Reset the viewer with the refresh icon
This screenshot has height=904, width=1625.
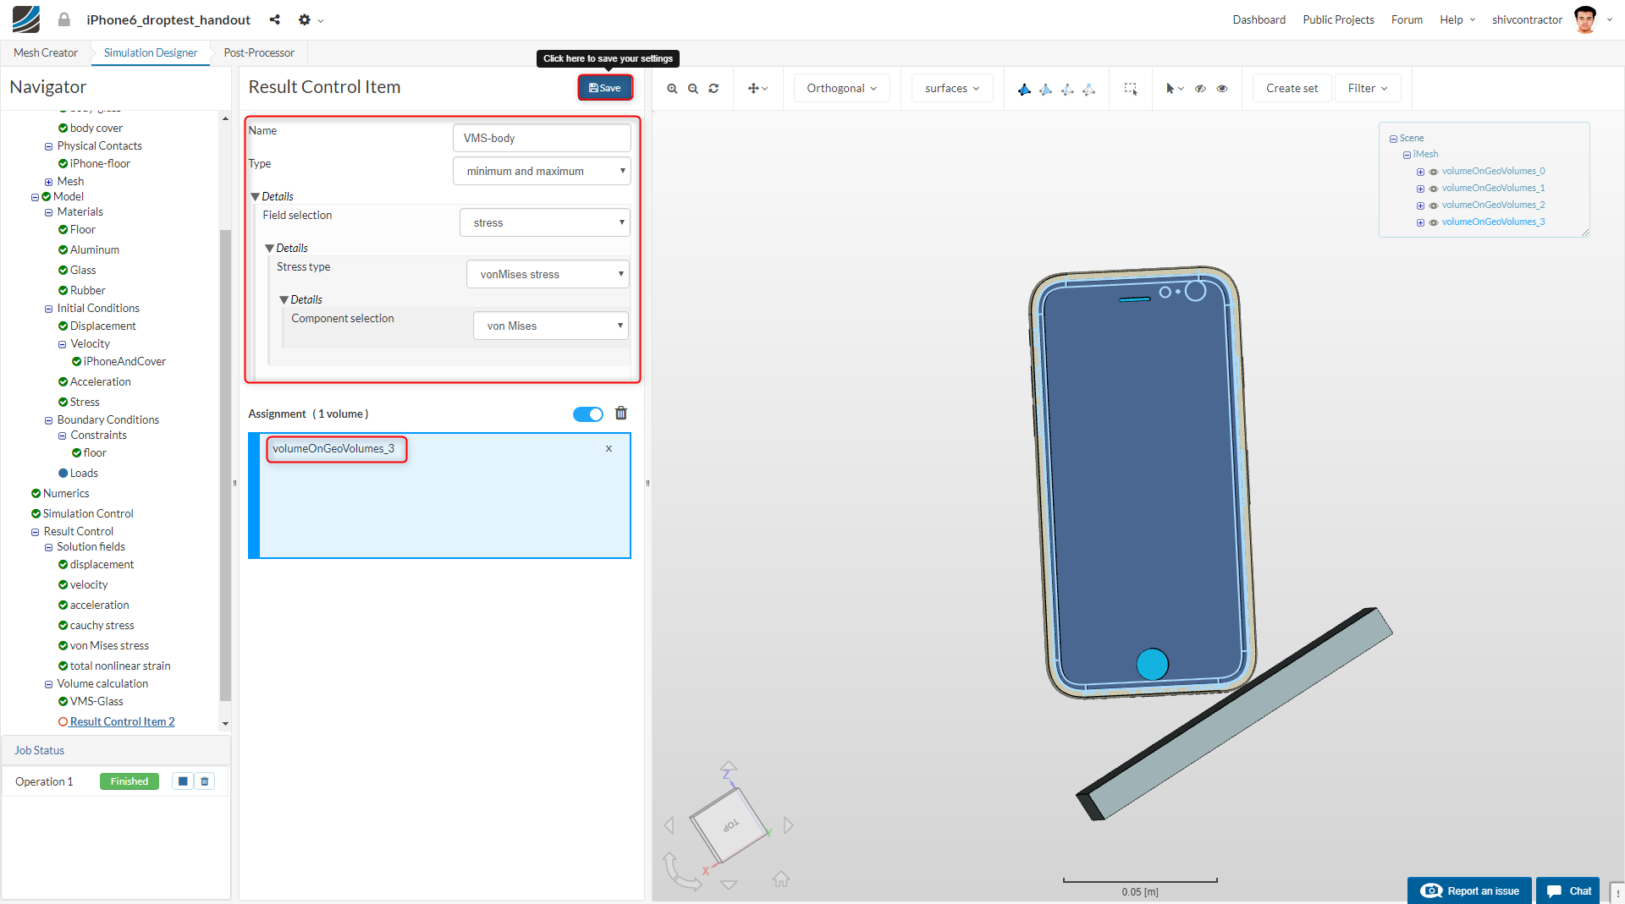click(x=713, y=89)
